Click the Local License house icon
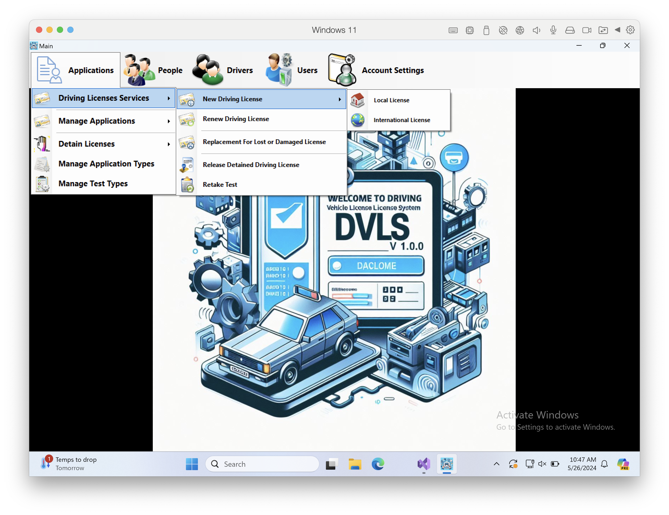 pyautogui.click(x=357, y=100)
